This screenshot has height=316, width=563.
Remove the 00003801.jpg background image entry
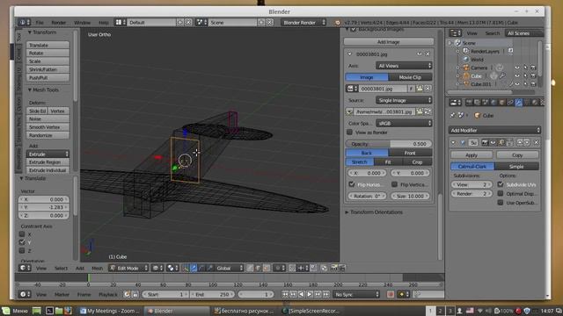click(428, 54)
